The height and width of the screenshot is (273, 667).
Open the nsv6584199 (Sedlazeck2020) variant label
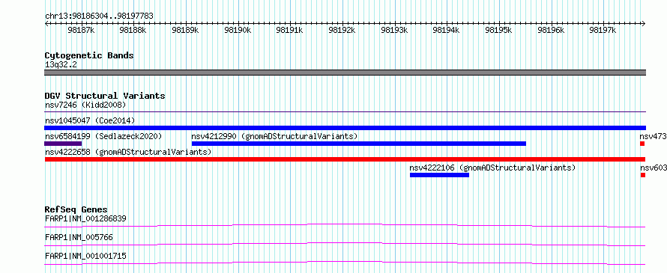click(x=103, y=136)
